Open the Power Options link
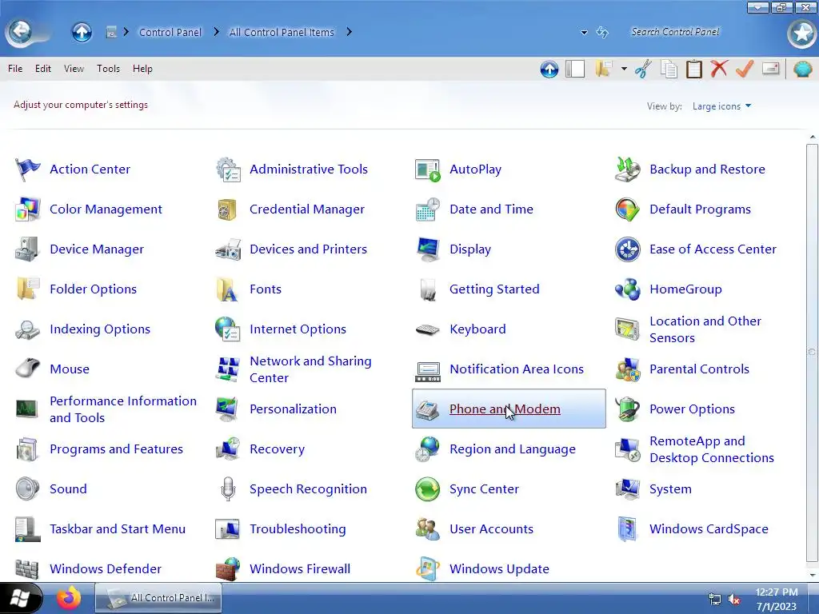The height and width of the screenshot is (614, 819). (x=692, y=409)
